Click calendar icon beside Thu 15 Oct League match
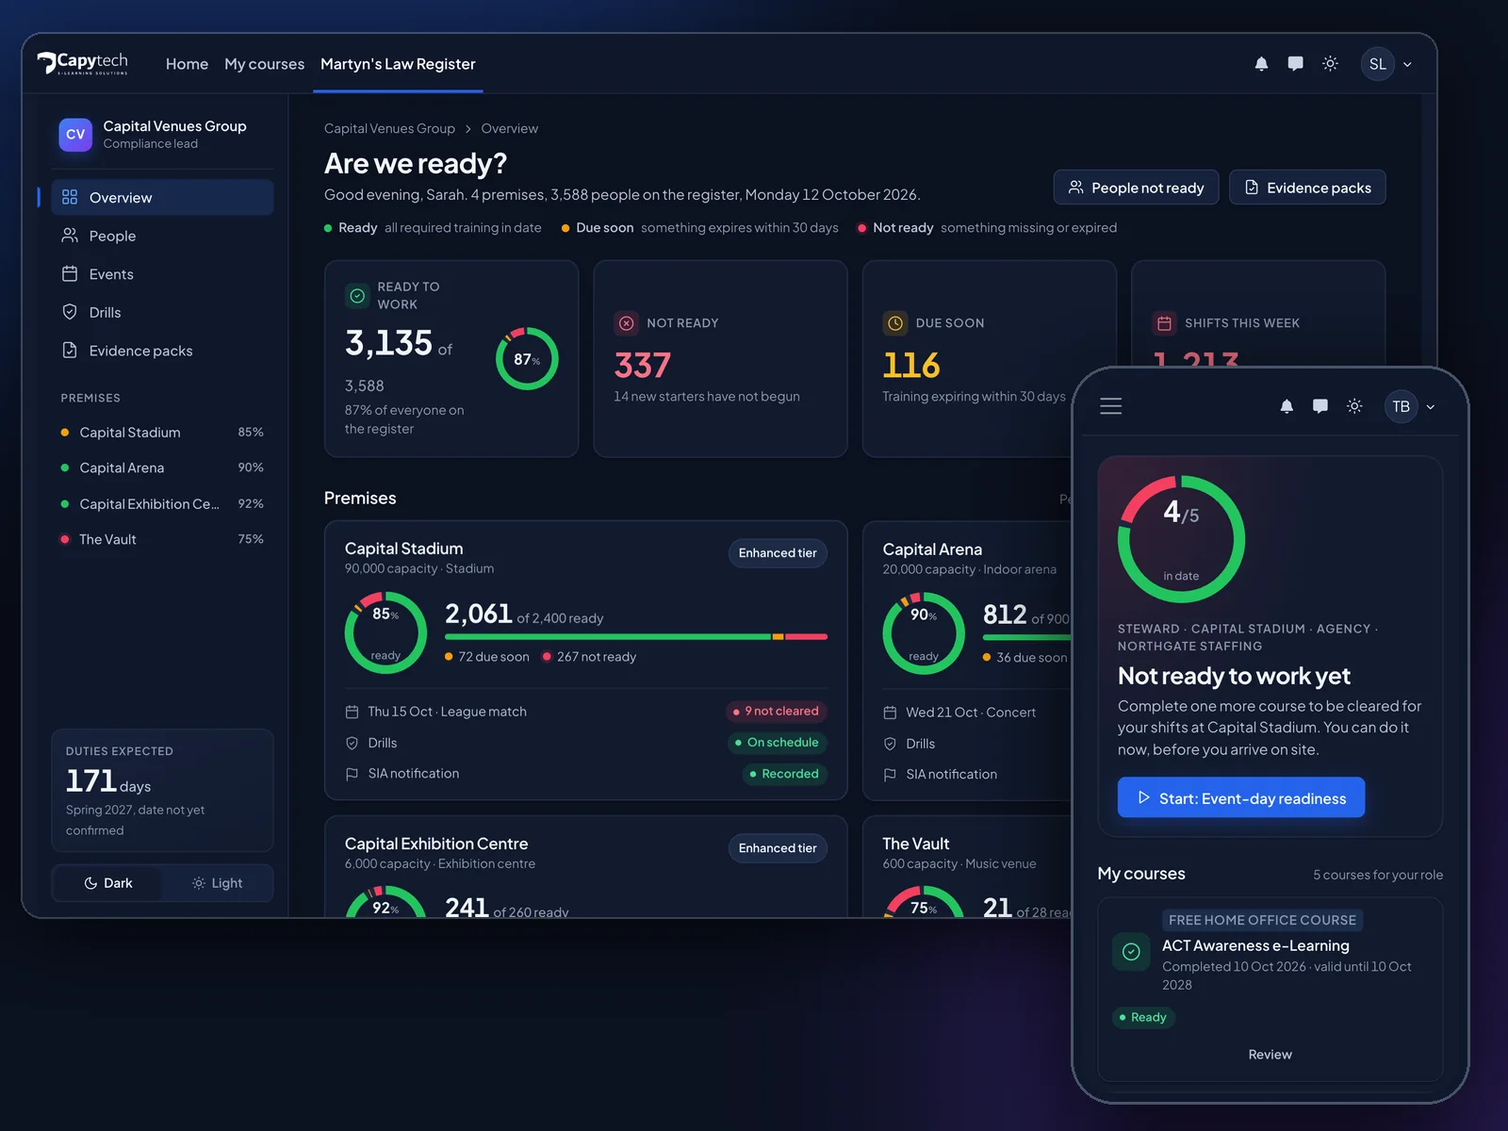Viewport: 1508px width, 1131px height. [x=352, y=712]
